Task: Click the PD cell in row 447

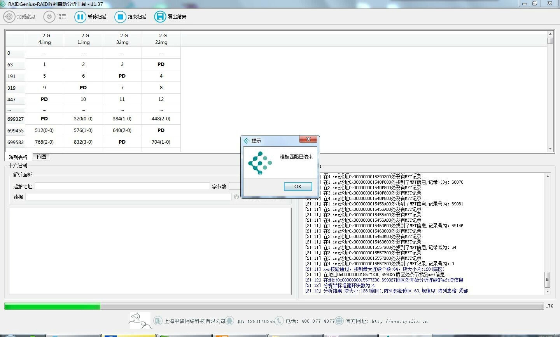Action: [44, 99]
